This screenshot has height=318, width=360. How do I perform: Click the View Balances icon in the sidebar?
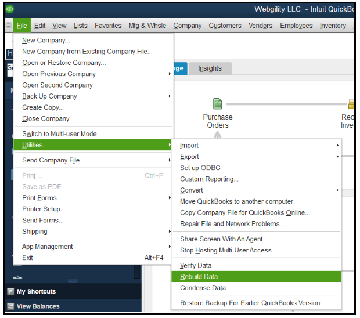pos(10,306)
